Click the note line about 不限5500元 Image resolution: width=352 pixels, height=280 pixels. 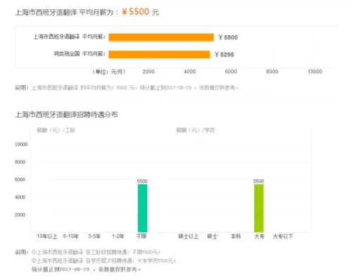tap(96, 253)
